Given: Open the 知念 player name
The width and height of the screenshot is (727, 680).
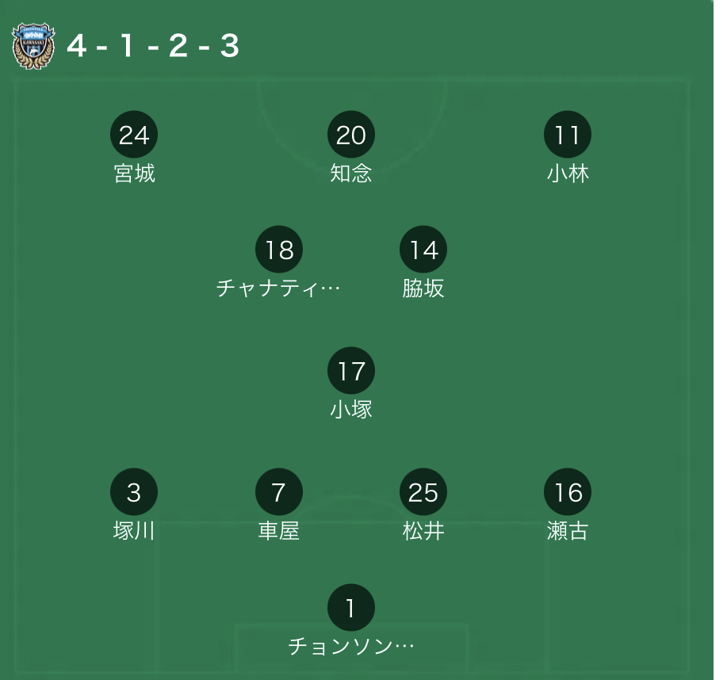Looking at the screenshot, I should [x=351, y=174].
